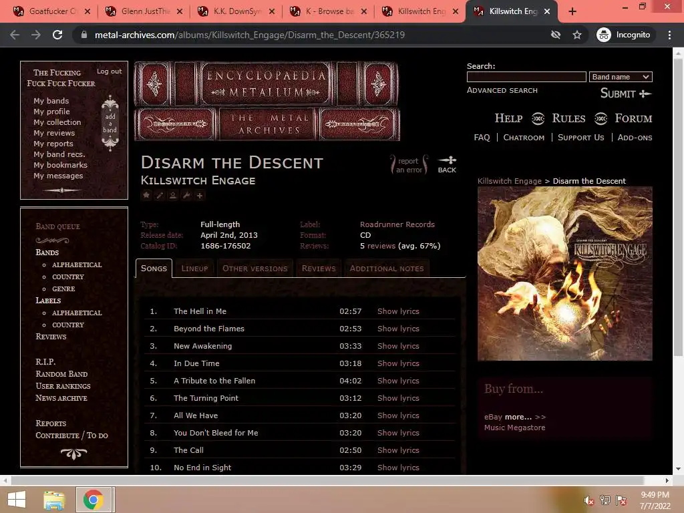684x513 pixels.
Task: Click the person lineup icon under the album title
Action: pos(173,196)
